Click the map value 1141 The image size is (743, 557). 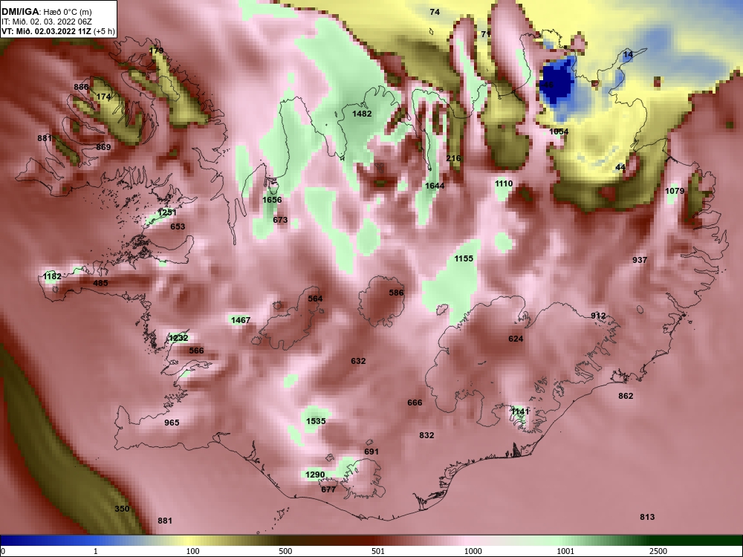pos(520,411)
